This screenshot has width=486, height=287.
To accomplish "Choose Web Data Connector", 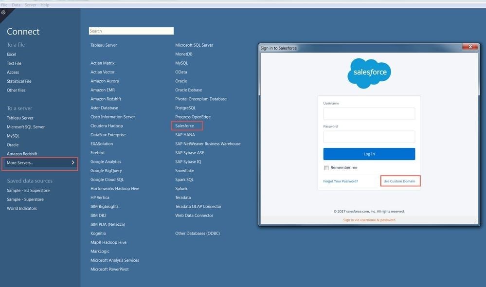I will (x=194, y=215).
